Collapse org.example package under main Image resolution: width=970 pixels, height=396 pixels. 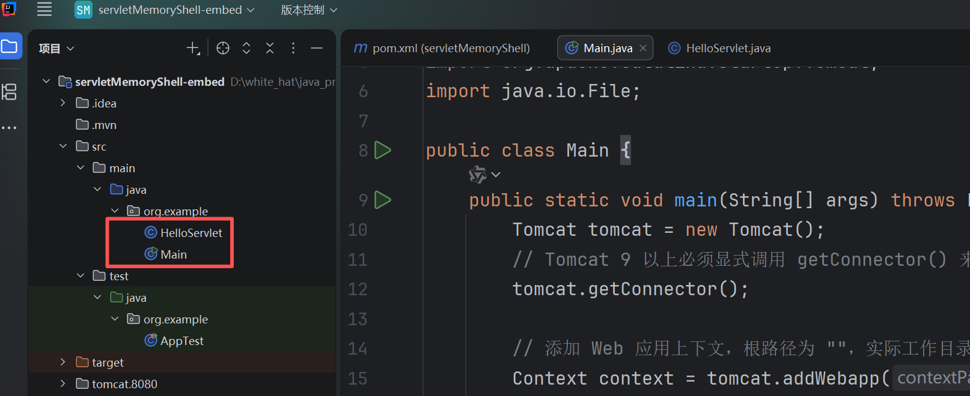point(115,211)
